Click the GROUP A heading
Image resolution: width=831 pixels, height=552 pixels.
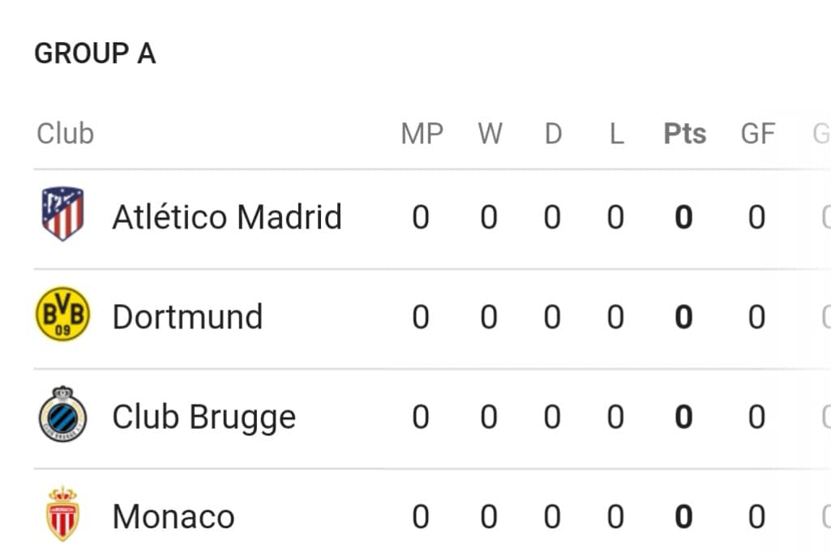[95, 53]
